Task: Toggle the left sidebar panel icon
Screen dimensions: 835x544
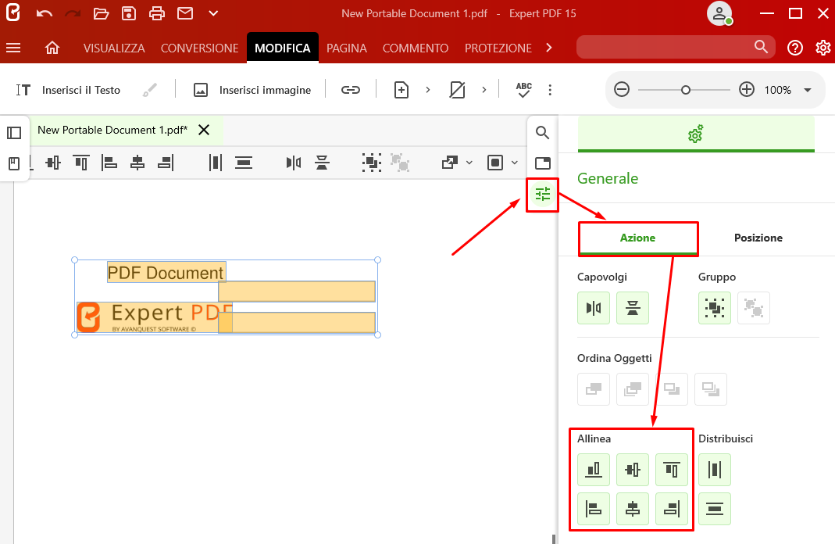Action: 14,133
